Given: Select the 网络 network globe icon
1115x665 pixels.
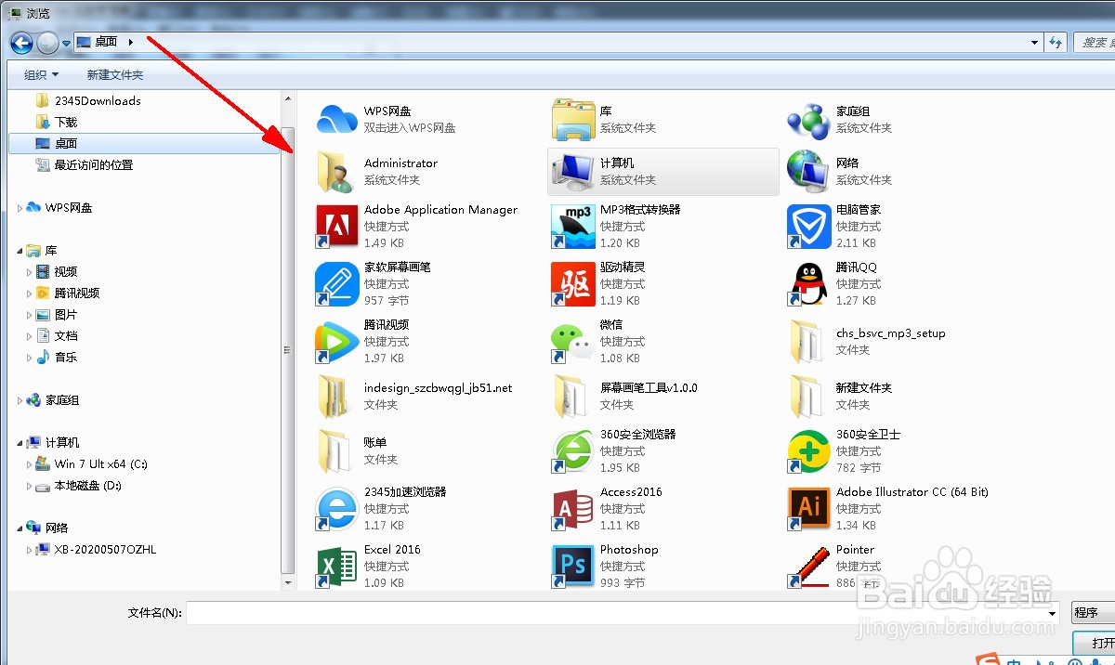Looking at the screenshot, I should [x=808, y=171].
